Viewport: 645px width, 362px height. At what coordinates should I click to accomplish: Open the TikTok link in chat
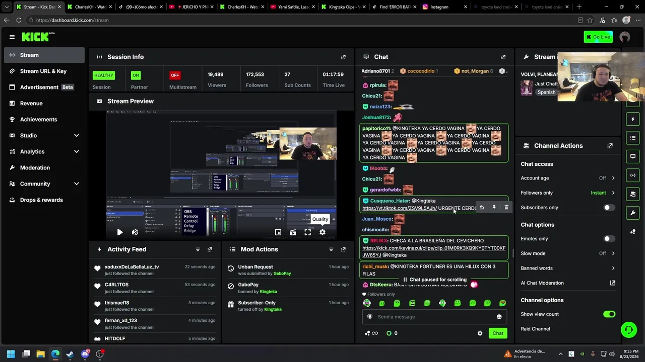pyautogui.click(x=400, y=208)
